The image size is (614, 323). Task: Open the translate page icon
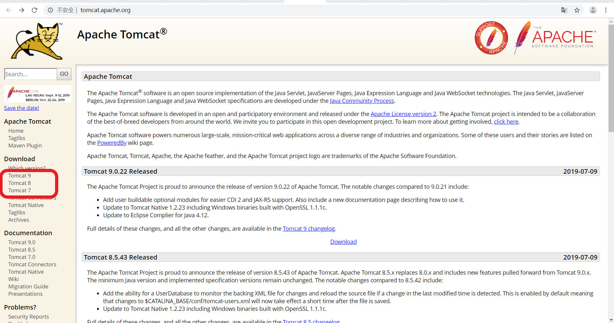click(x=564, y=10)
